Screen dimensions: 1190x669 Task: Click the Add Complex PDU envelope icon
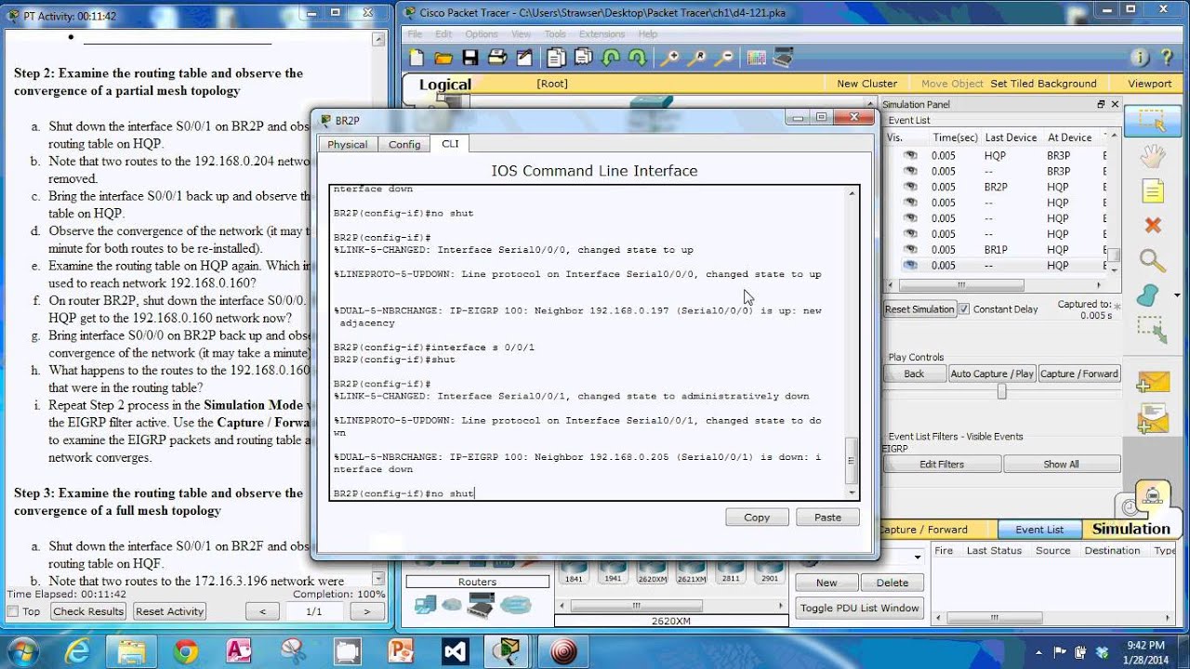[x=1153, y=418]
